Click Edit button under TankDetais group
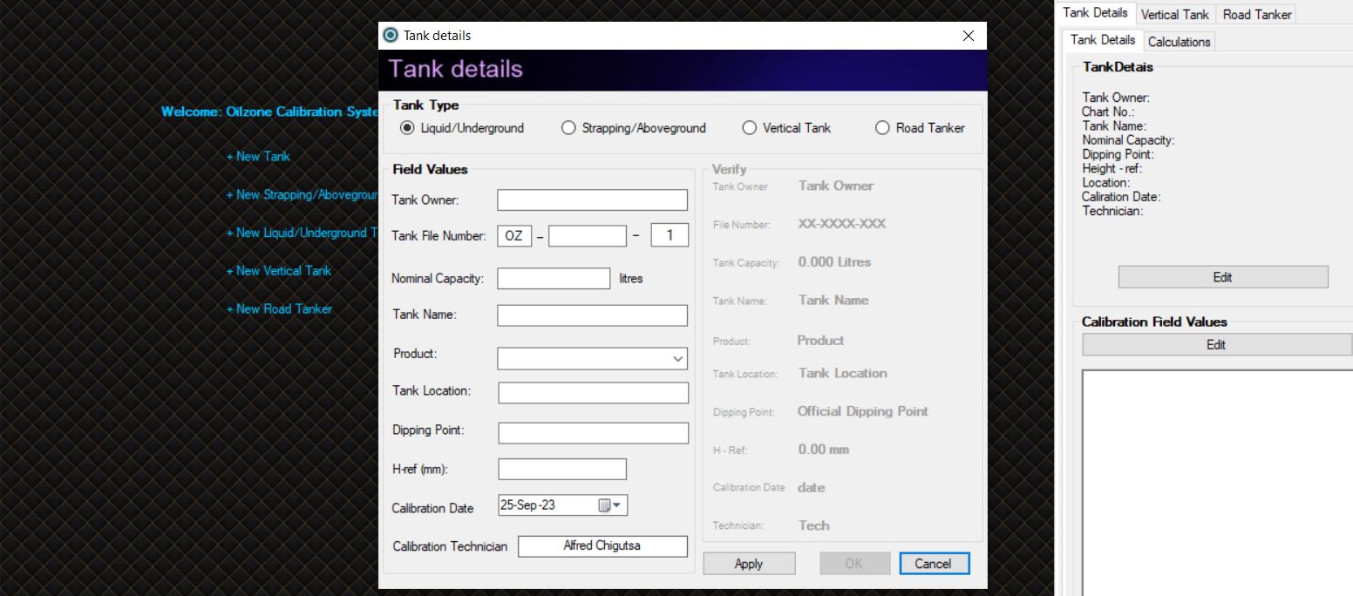This screenshot has width=1353, height=596. point(1223,277)
